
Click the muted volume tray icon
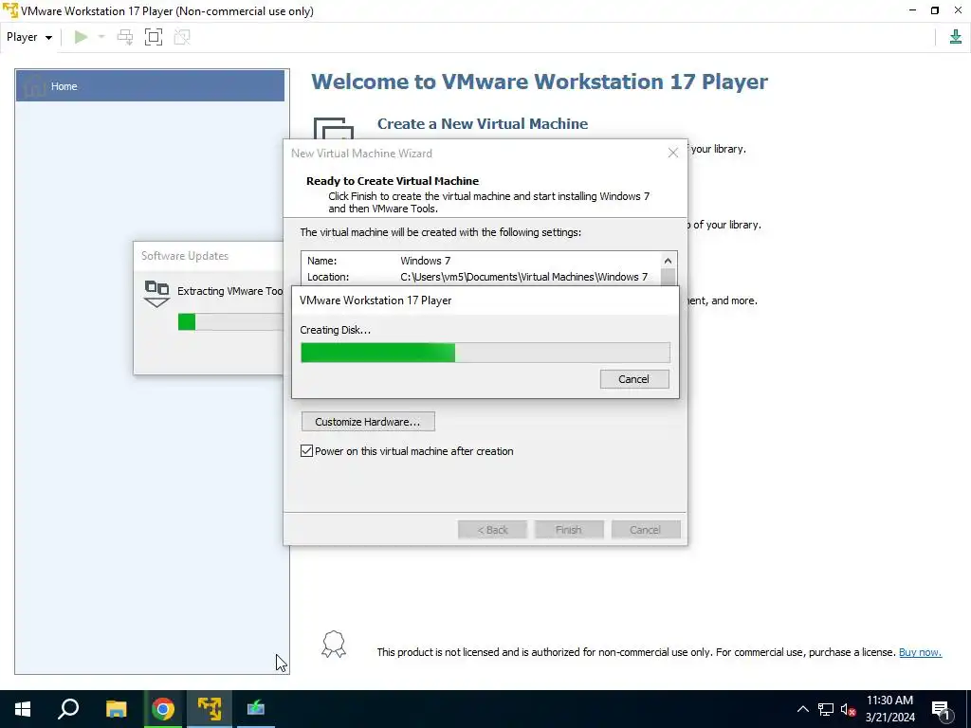(x=848, y=709)
